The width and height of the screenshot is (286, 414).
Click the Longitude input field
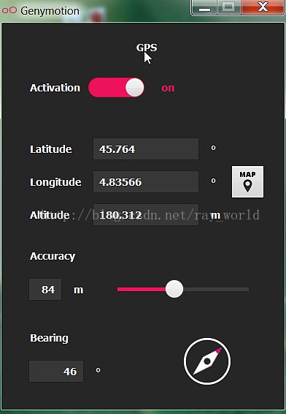pos(146,181)
